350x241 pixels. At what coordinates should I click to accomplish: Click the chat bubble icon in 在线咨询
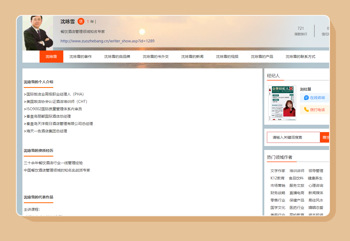coord(306,98)
